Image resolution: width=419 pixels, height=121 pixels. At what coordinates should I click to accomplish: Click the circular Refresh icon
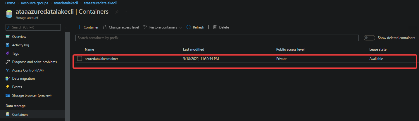(x=189, y=27)
